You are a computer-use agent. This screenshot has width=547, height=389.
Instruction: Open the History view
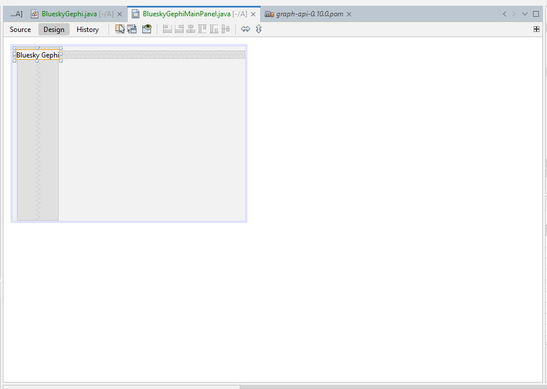[x=88, y=29]
